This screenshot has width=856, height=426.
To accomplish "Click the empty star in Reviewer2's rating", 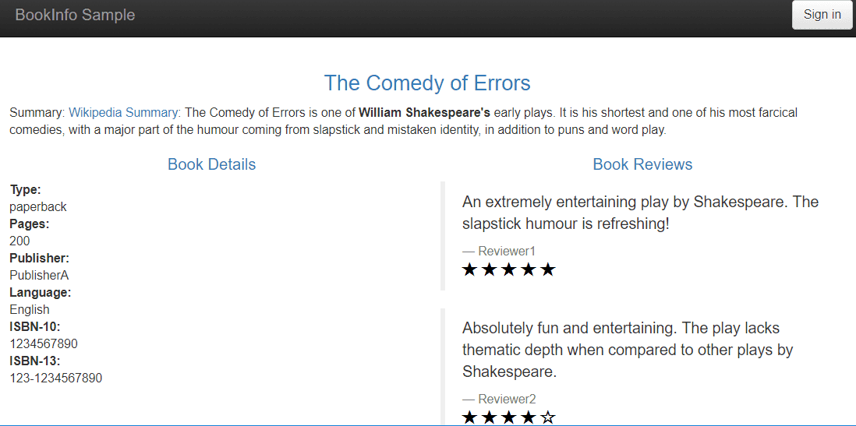I will click(x=547, y=418).
